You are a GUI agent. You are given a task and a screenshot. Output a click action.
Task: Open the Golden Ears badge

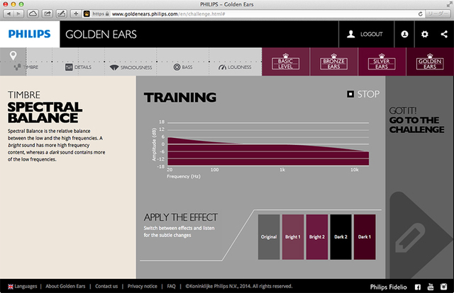[x=430, y=62]
